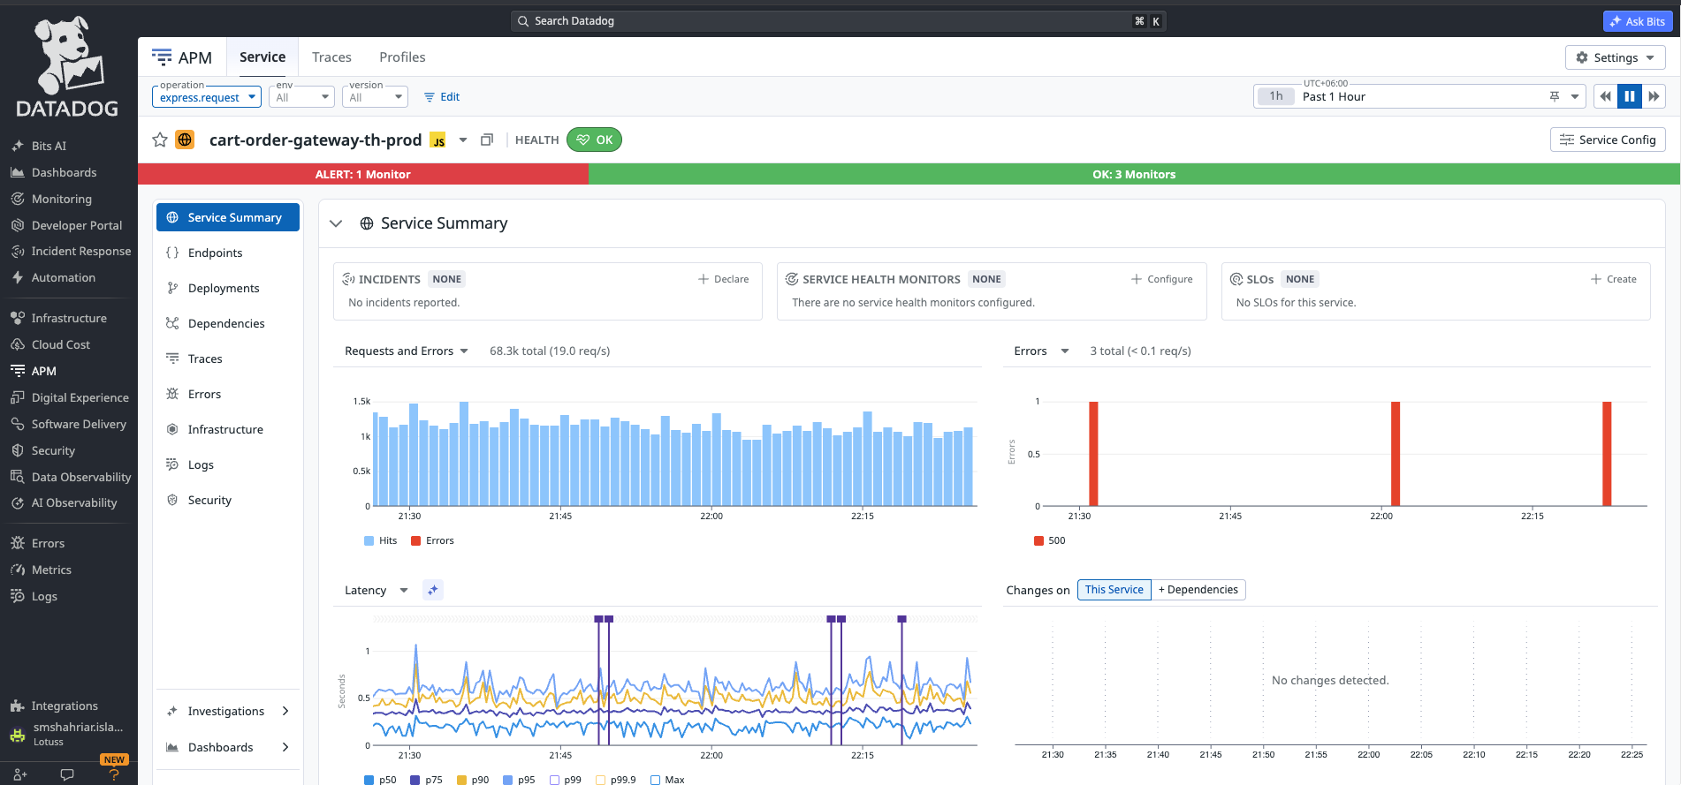
Task: Switch to Traces tab
Action: (x=331, y=57)
